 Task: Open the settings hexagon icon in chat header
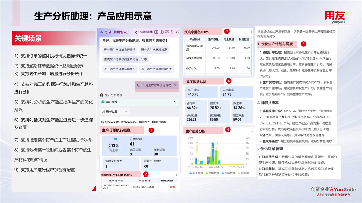click(x=162, y=32)
